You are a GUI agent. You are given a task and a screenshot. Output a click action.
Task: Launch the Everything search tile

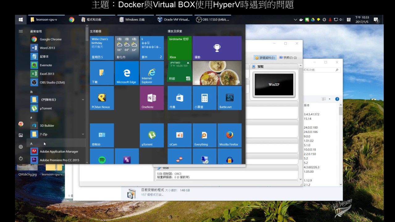204,135
